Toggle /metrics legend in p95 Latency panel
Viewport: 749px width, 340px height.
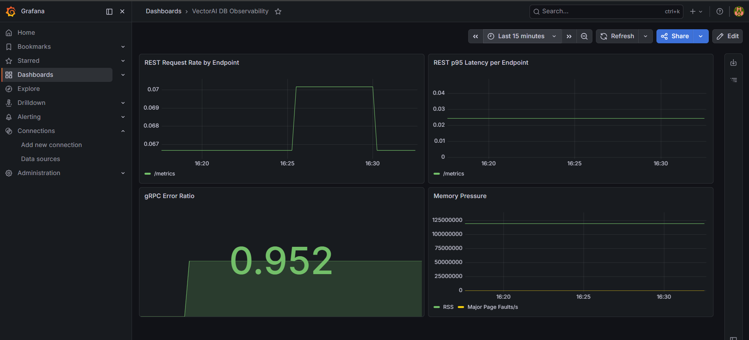point(453,174)
